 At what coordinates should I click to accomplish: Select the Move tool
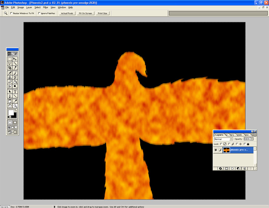click(15, 58)
